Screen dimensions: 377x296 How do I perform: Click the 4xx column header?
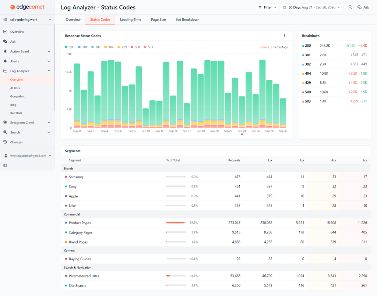click(x=334, y=160)
